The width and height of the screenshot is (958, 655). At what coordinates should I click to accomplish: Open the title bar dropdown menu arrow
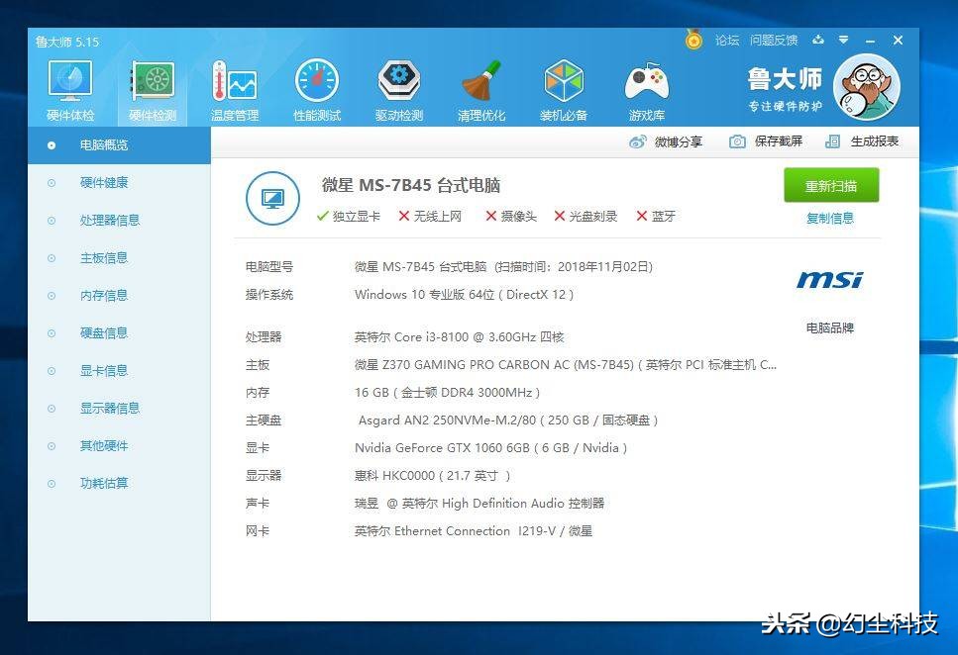click(x=844, y=41)
